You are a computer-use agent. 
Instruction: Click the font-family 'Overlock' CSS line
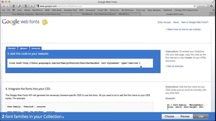27,107
